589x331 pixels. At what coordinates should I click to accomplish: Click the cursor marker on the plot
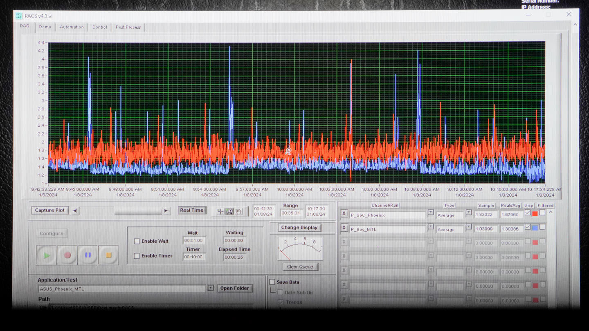click(x=288, y=152)
